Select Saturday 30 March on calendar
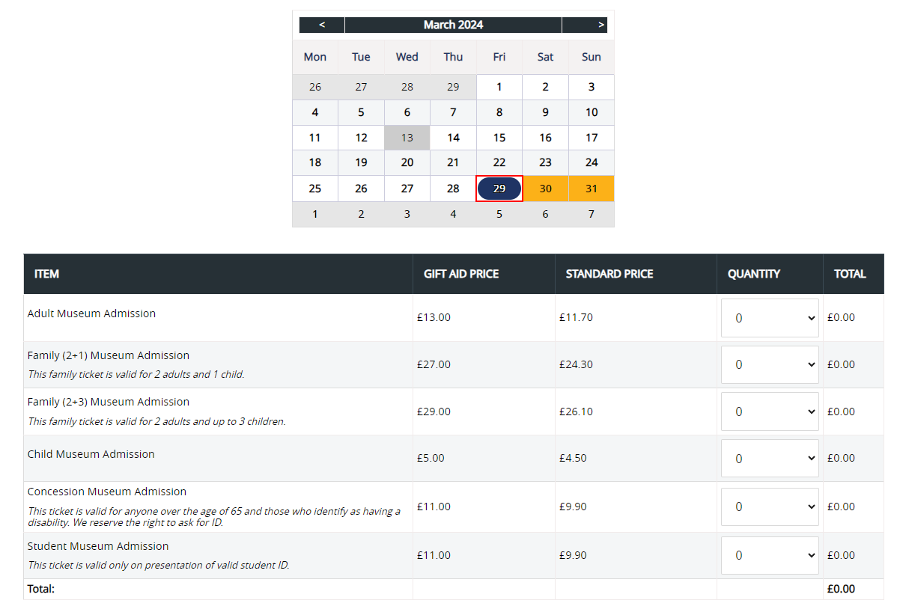This screenshot has height=615, width=900. tap(545, 189)
